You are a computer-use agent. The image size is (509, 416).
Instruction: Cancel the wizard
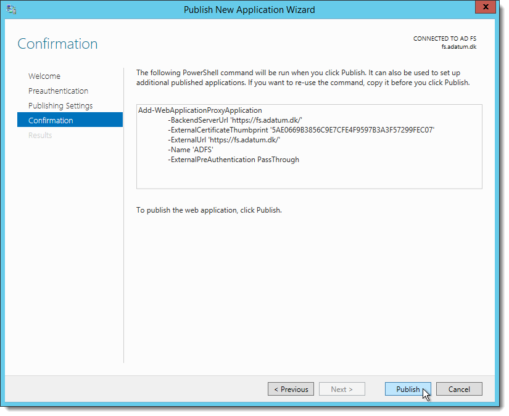tap(459, 389)
